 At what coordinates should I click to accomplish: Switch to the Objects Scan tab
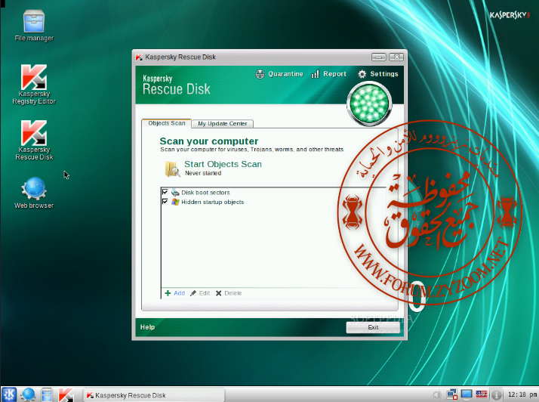[x=166, y=123]
